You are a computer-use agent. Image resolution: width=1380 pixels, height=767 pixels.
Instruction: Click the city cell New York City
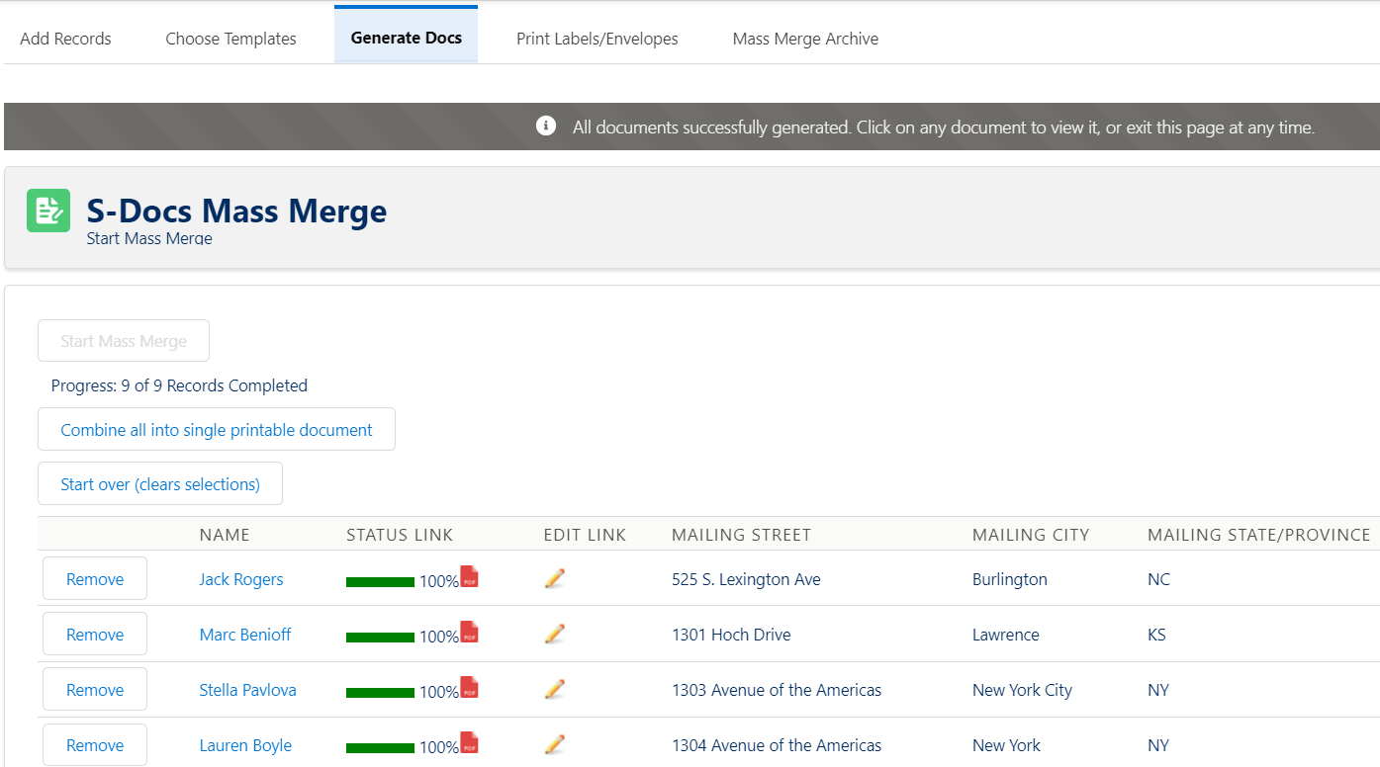coord(1022,690)
